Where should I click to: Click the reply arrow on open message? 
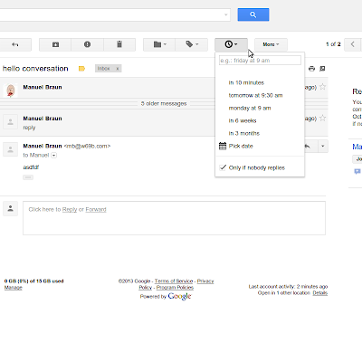[x=308, y=147]
